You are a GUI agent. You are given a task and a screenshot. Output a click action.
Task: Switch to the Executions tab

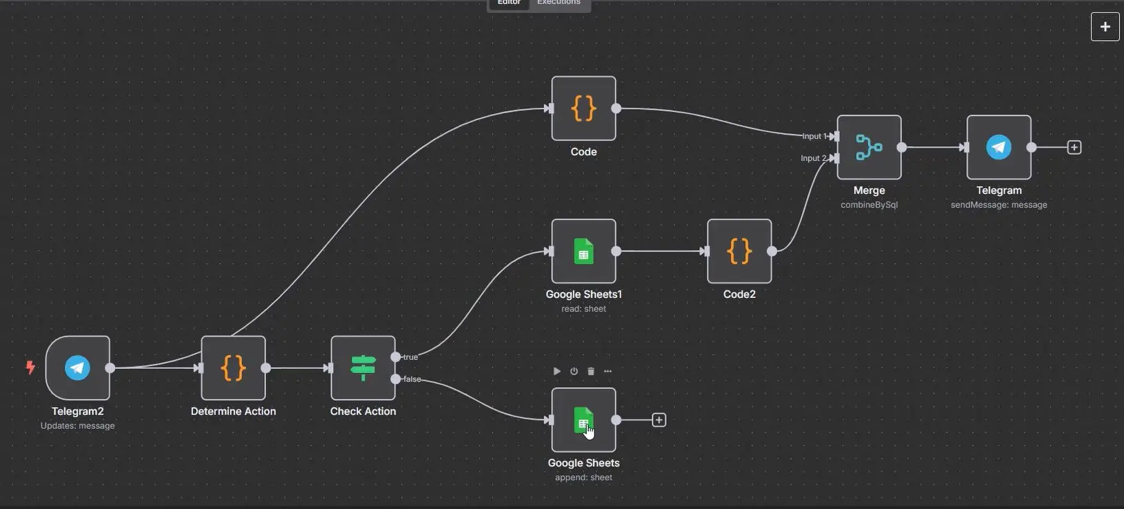(x=559, y=3)
